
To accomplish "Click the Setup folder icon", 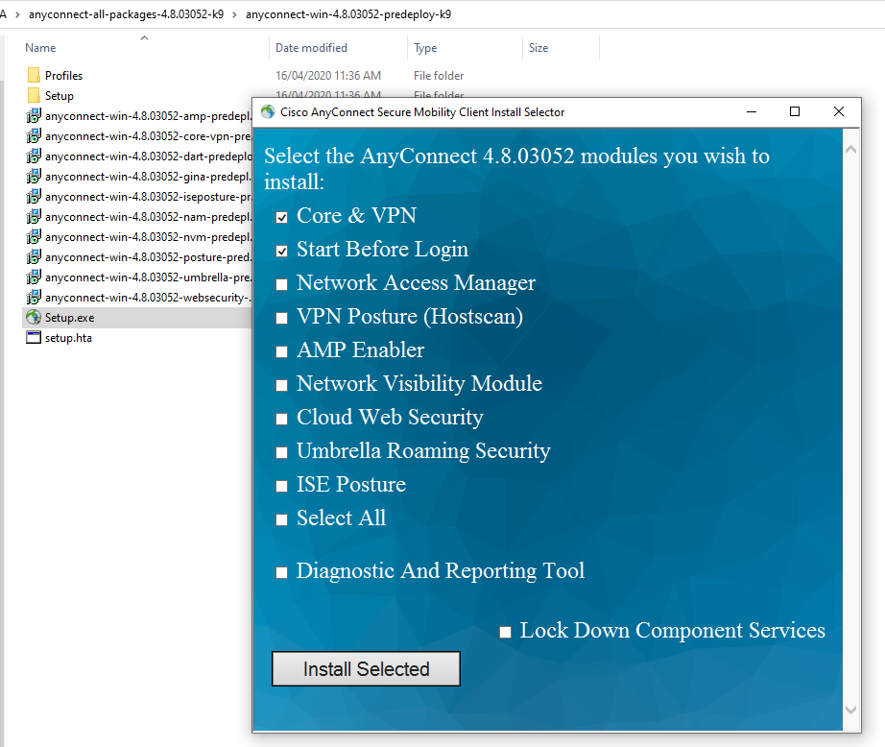I will (x=34, y=95).
